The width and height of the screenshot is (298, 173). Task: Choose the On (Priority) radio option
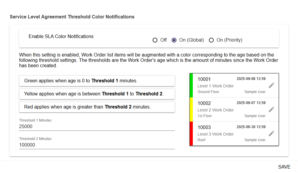[x=211, y=40]
